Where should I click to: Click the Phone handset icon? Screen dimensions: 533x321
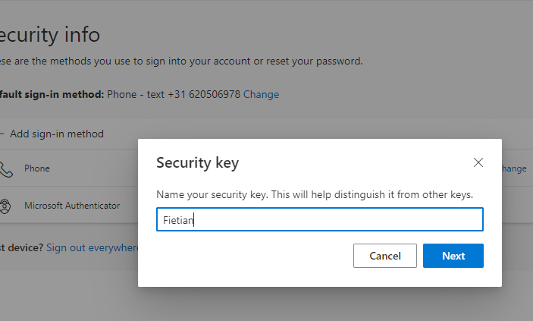click(6, 168)
